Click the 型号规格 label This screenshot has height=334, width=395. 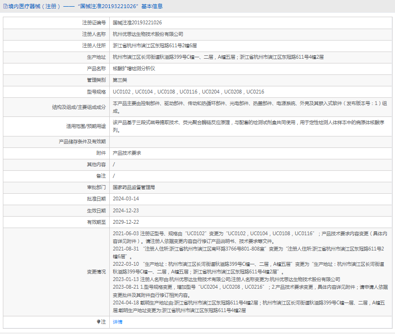click(96, 92)
